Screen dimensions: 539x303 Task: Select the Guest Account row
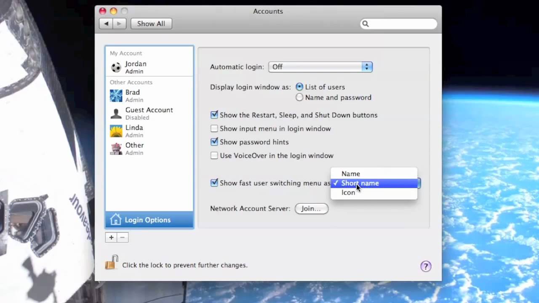coord(149,114)
